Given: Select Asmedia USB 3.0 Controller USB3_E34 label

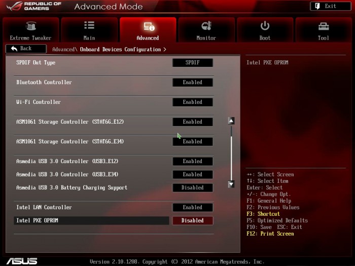Looking at the screenshot, I should point(67,174).
